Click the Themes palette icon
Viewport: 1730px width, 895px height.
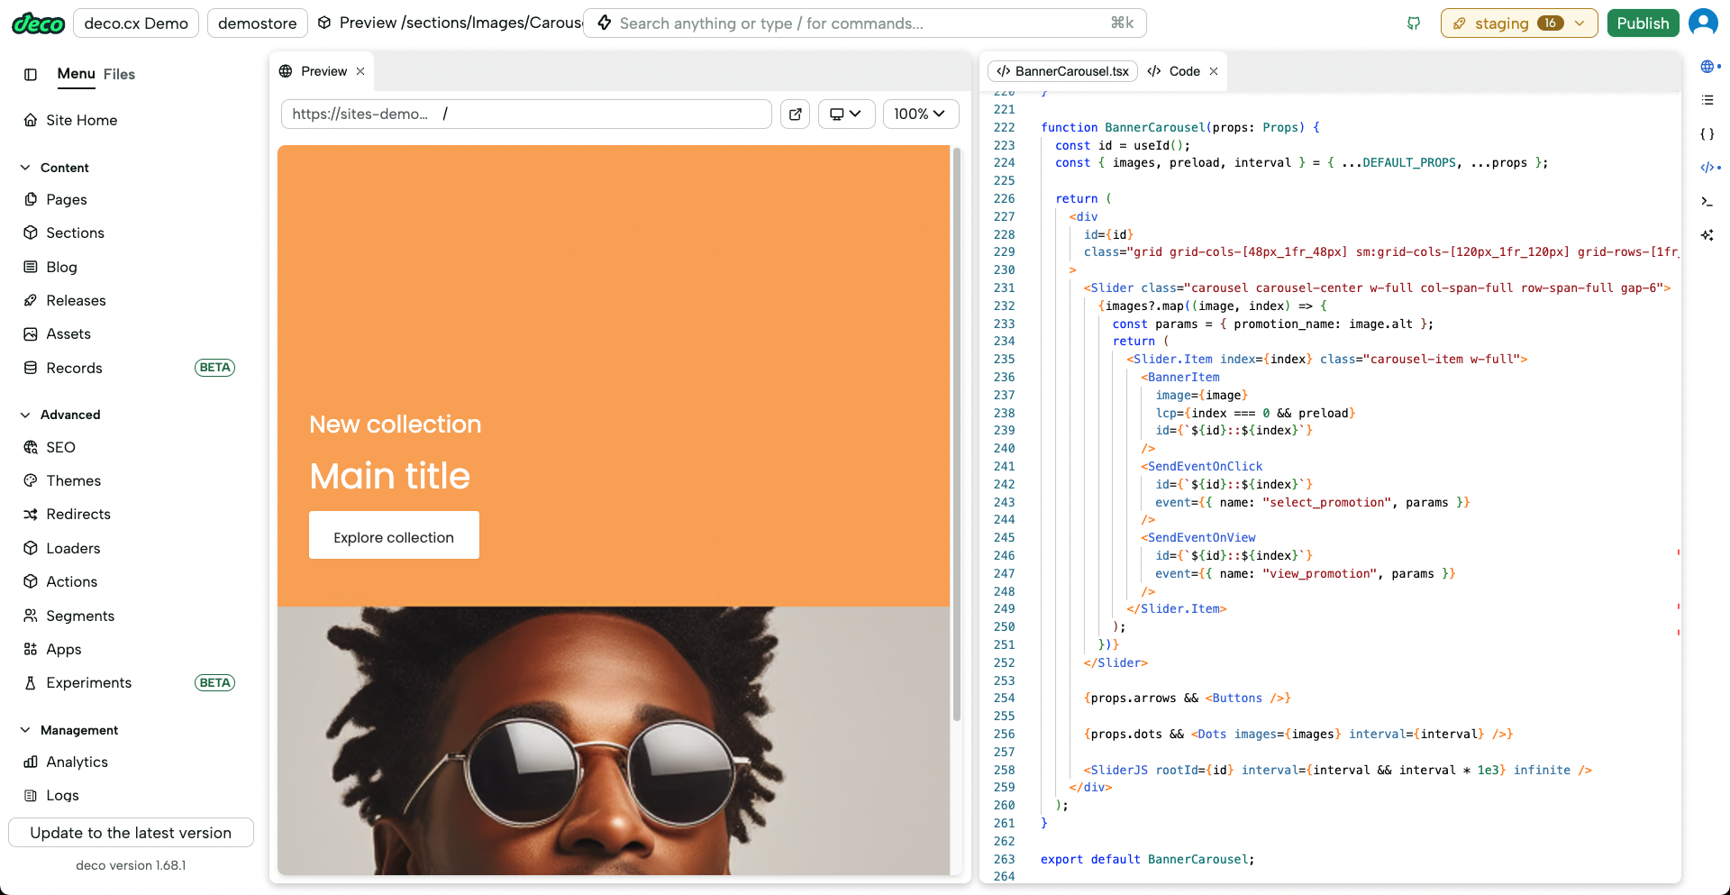coord(31,480)
